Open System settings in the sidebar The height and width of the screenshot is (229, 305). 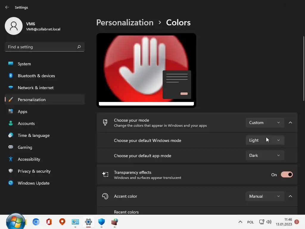pyautogui.click(x=45, y=64)
